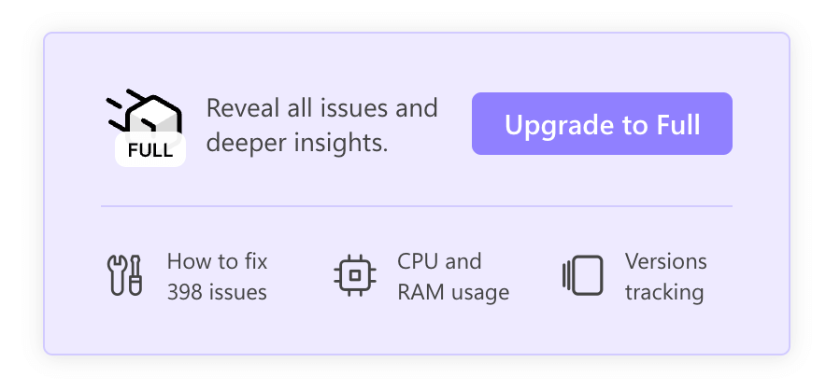The width and height of the screenshot is (826, 390).
Task: Click the wrench and screwdriver icon
Action: (124, 276)
